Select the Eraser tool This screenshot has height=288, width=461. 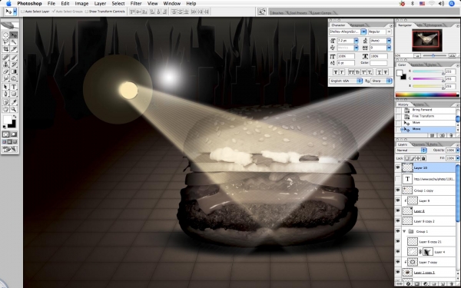pyautogui.click(x=5, y=71)
